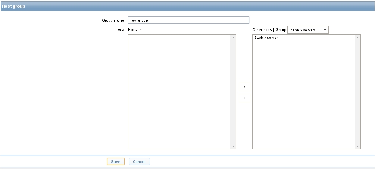
Task: Click the Group name text field
Action: (x=188, y=20)
